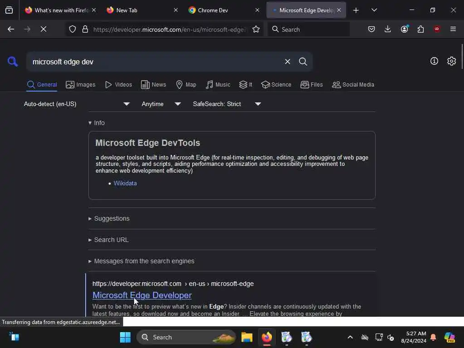
Task: Click the Firefox toolbar Search box
Action: [x=309, y=29]
